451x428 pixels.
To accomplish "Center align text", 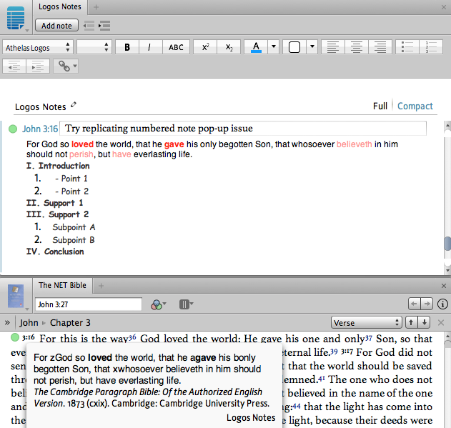I will 357,47.
